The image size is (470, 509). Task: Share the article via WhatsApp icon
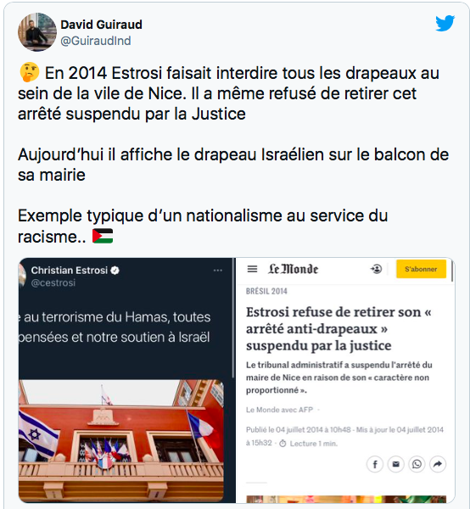click(417, 464)
